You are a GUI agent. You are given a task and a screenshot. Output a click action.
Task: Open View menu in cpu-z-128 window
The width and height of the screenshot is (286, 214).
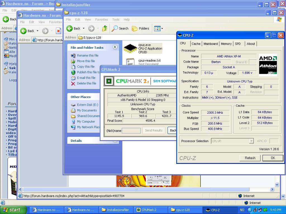(87, 20)
